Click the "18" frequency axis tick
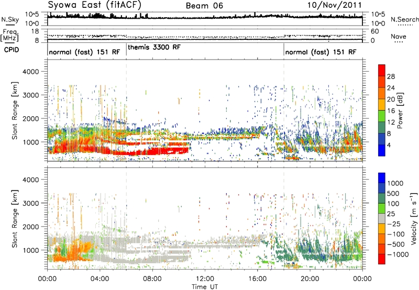The image size is (419, 290). click(x=35, y=31)
